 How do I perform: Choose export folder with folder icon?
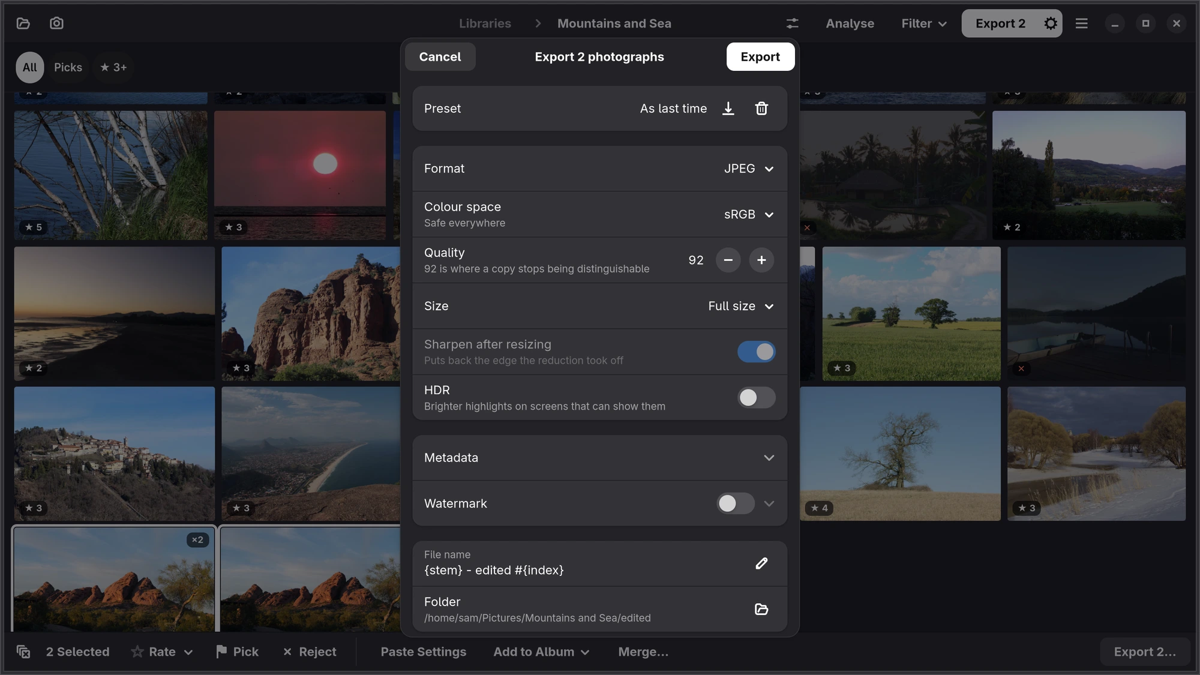coord(761,609)
